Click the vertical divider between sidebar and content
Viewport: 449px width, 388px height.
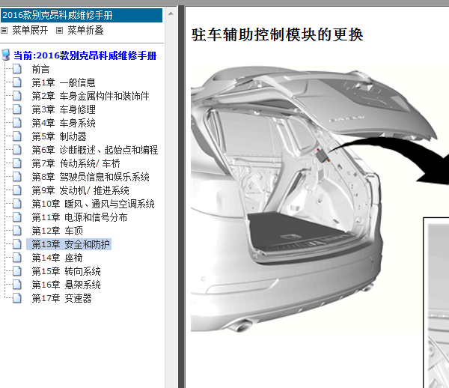[x=181, y=196]
